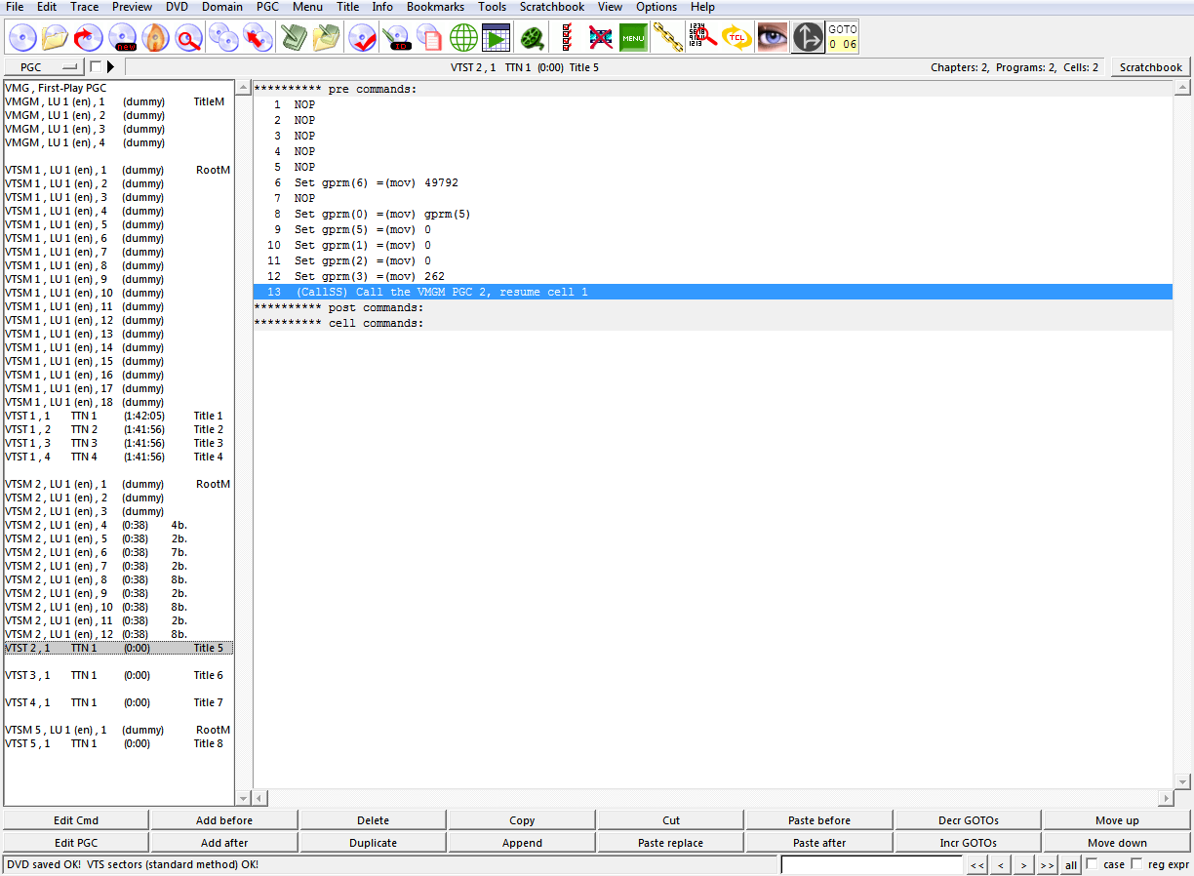Click the Open DVD disc icon

coord(22,37)
